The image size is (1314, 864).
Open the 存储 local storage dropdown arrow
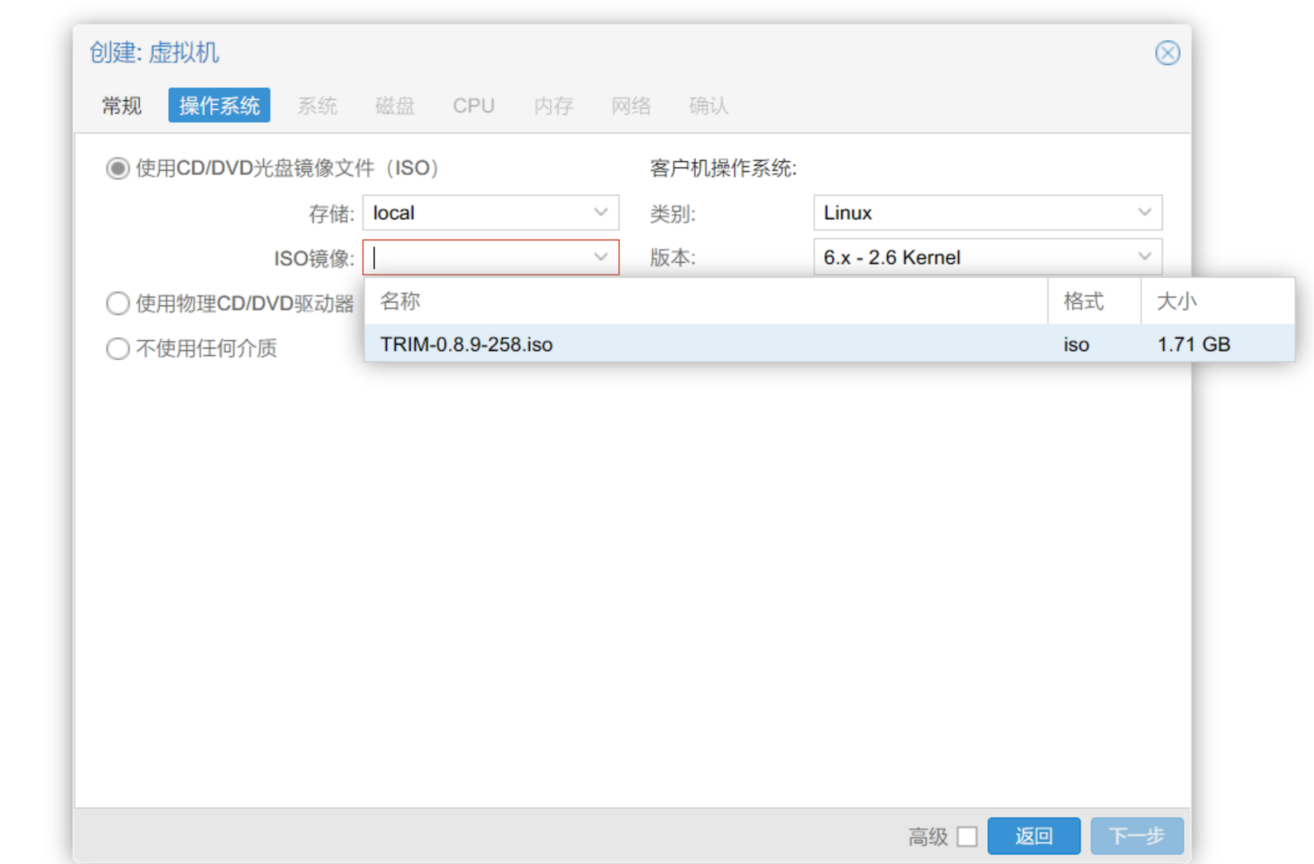pyautogui.click(x=600, y=213)
